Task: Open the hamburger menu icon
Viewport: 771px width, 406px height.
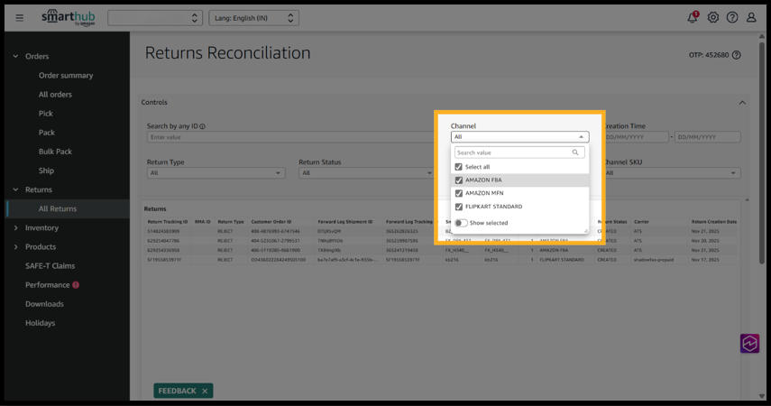Action: click(19, 17)
